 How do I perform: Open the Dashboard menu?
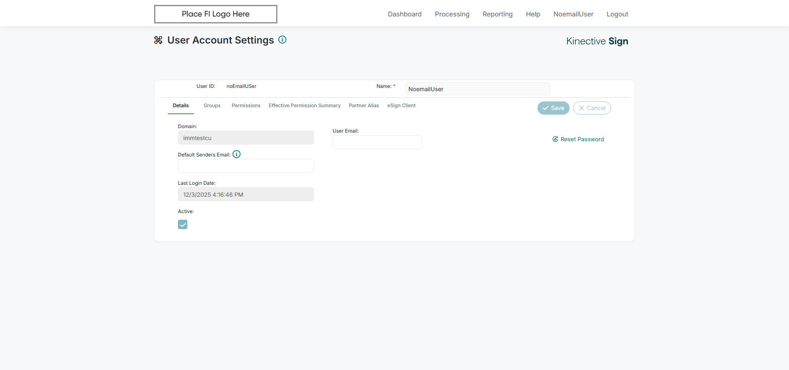405,14
